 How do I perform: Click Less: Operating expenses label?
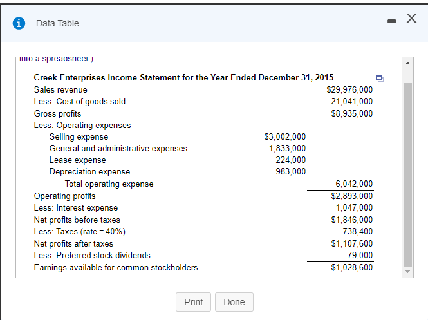point(82,126)
